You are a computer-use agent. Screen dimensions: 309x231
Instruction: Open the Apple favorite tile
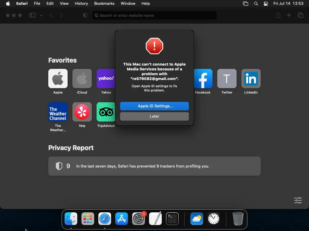point(58,79)
